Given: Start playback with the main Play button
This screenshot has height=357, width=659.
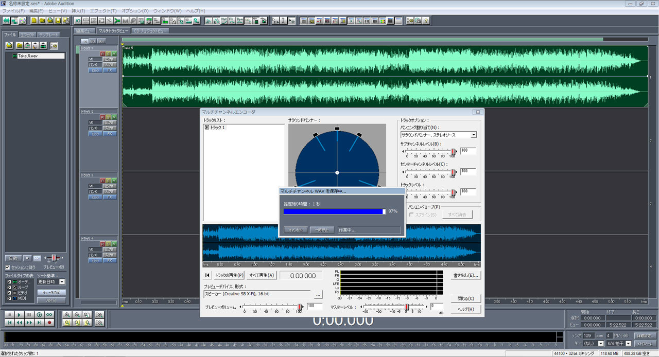Looking at the screenshot, I should (19, 314).
